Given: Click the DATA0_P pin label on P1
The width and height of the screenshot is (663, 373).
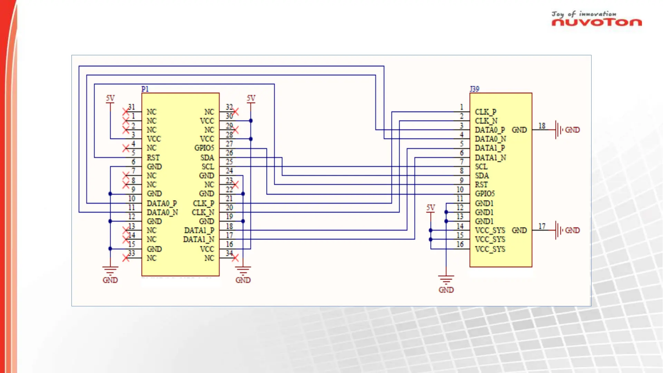Looking at the screenshot, I should pos(162,203).
